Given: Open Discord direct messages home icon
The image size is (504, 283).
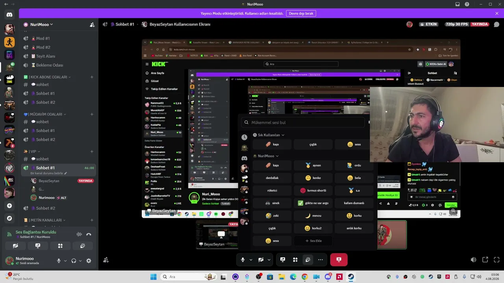Looking at the screenshot, I should [9, 15].
